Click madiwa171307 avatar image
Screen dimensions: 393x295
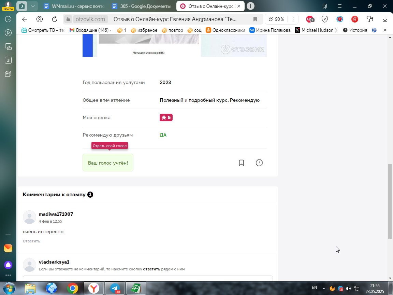pyautogui.click(x=30, y=217)
